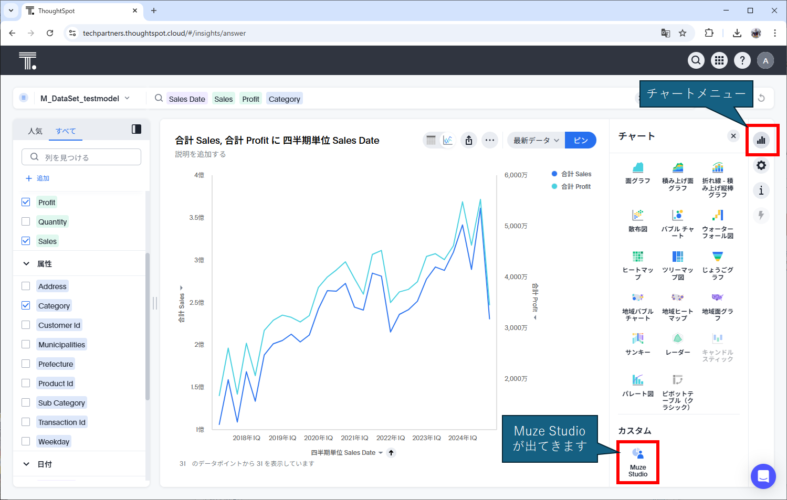Check the Municipalities checkbox

pos(26,344)
